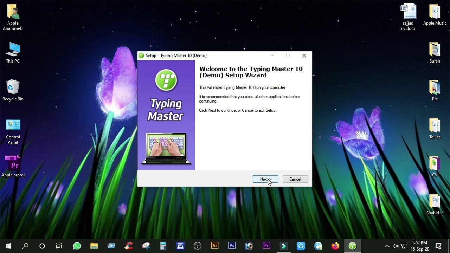The height and width of the screenshot is (253, 450).
Task: Open OBS Studio from the taskbar
Action: [197, 246]
